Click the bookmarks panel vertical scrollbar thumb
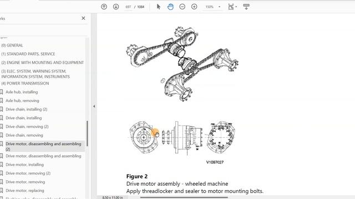The image size is (355, 199). 87,134
